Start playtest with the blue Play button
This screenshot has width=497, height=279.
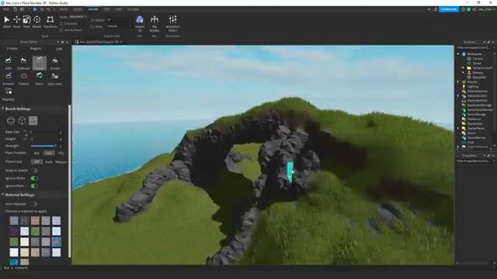coord(35,9)
